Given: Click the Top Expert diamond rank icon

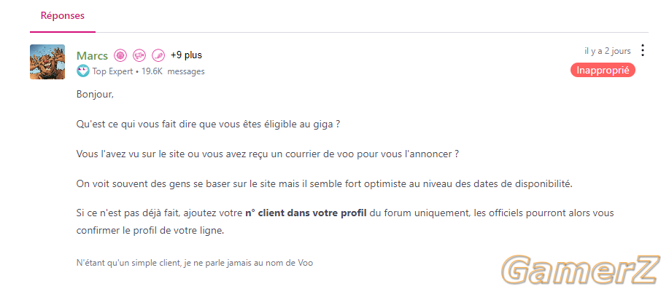Looking at the screenshot, I should [83, 71].
